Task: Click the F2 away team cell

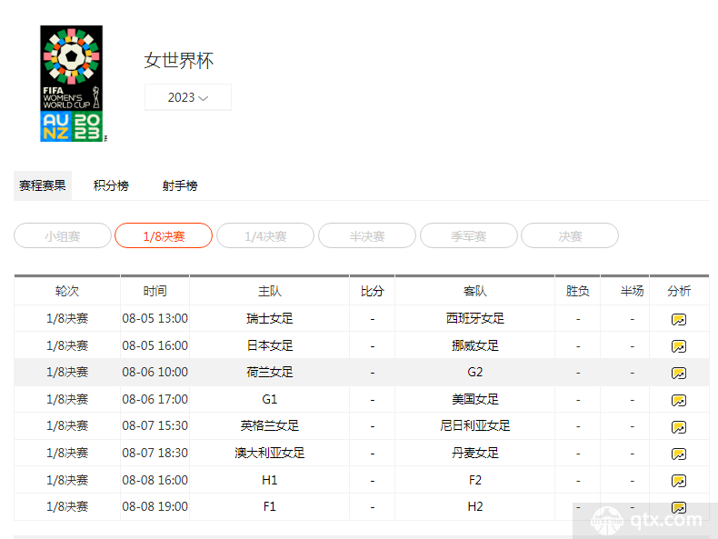Action: pos(474,480)
